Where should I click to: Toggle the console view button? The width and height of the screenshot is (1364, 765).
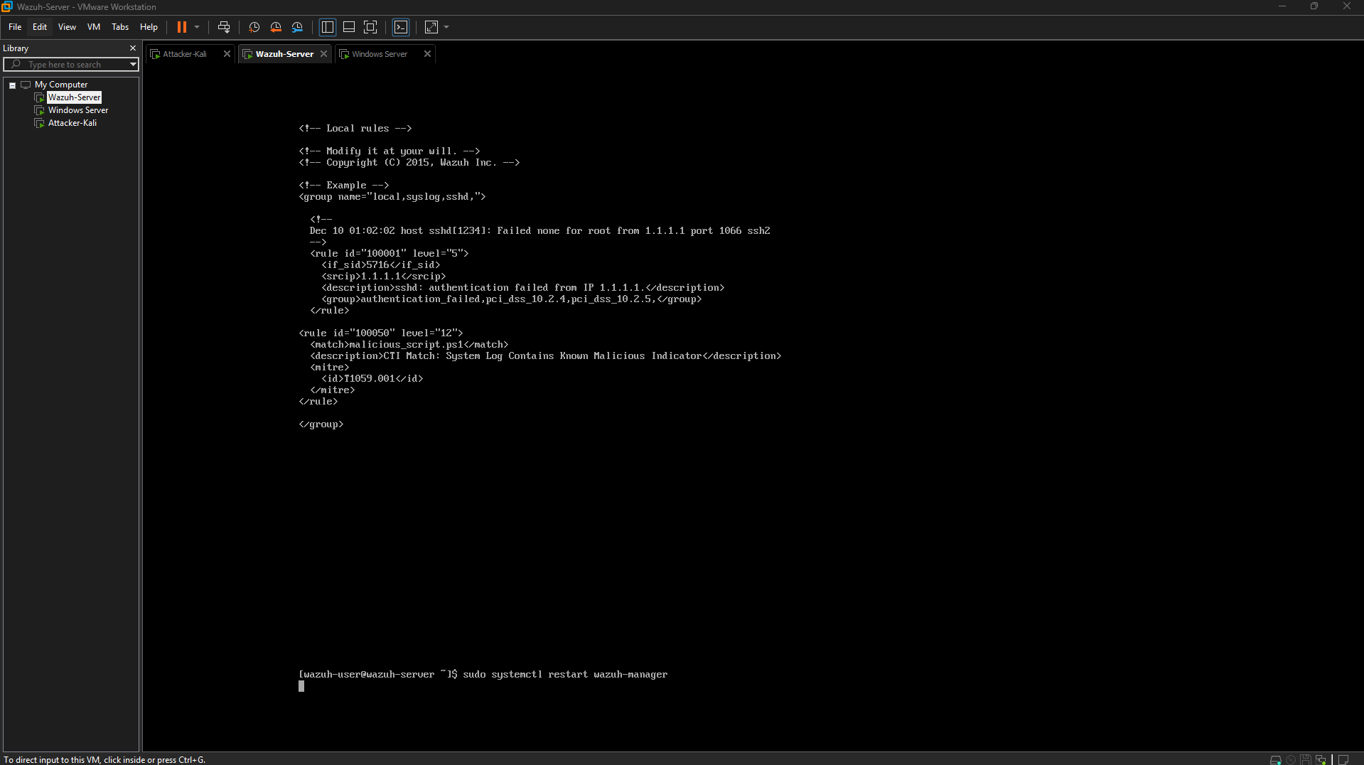(401, 27)
